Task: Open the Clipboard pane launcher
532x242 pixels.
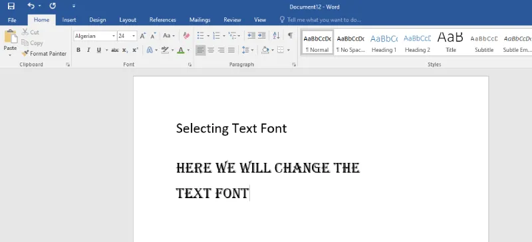Action: (68, 64)
